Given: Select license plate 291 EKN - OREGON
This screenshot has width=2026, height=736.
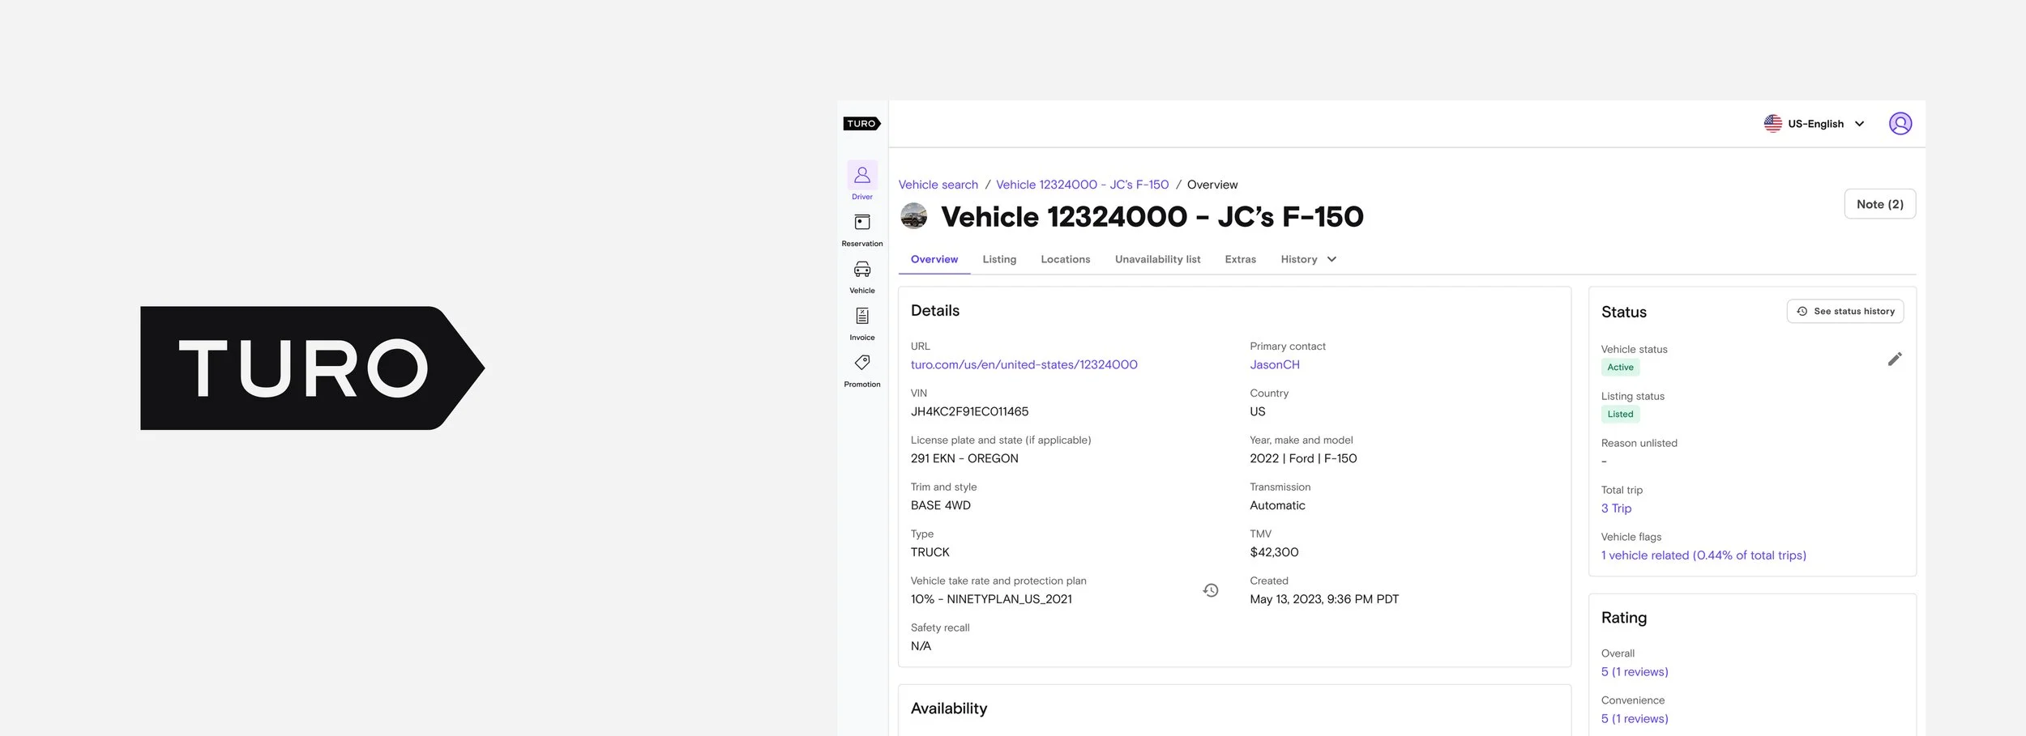Looking at the screenshot, I should coord(964,458).
